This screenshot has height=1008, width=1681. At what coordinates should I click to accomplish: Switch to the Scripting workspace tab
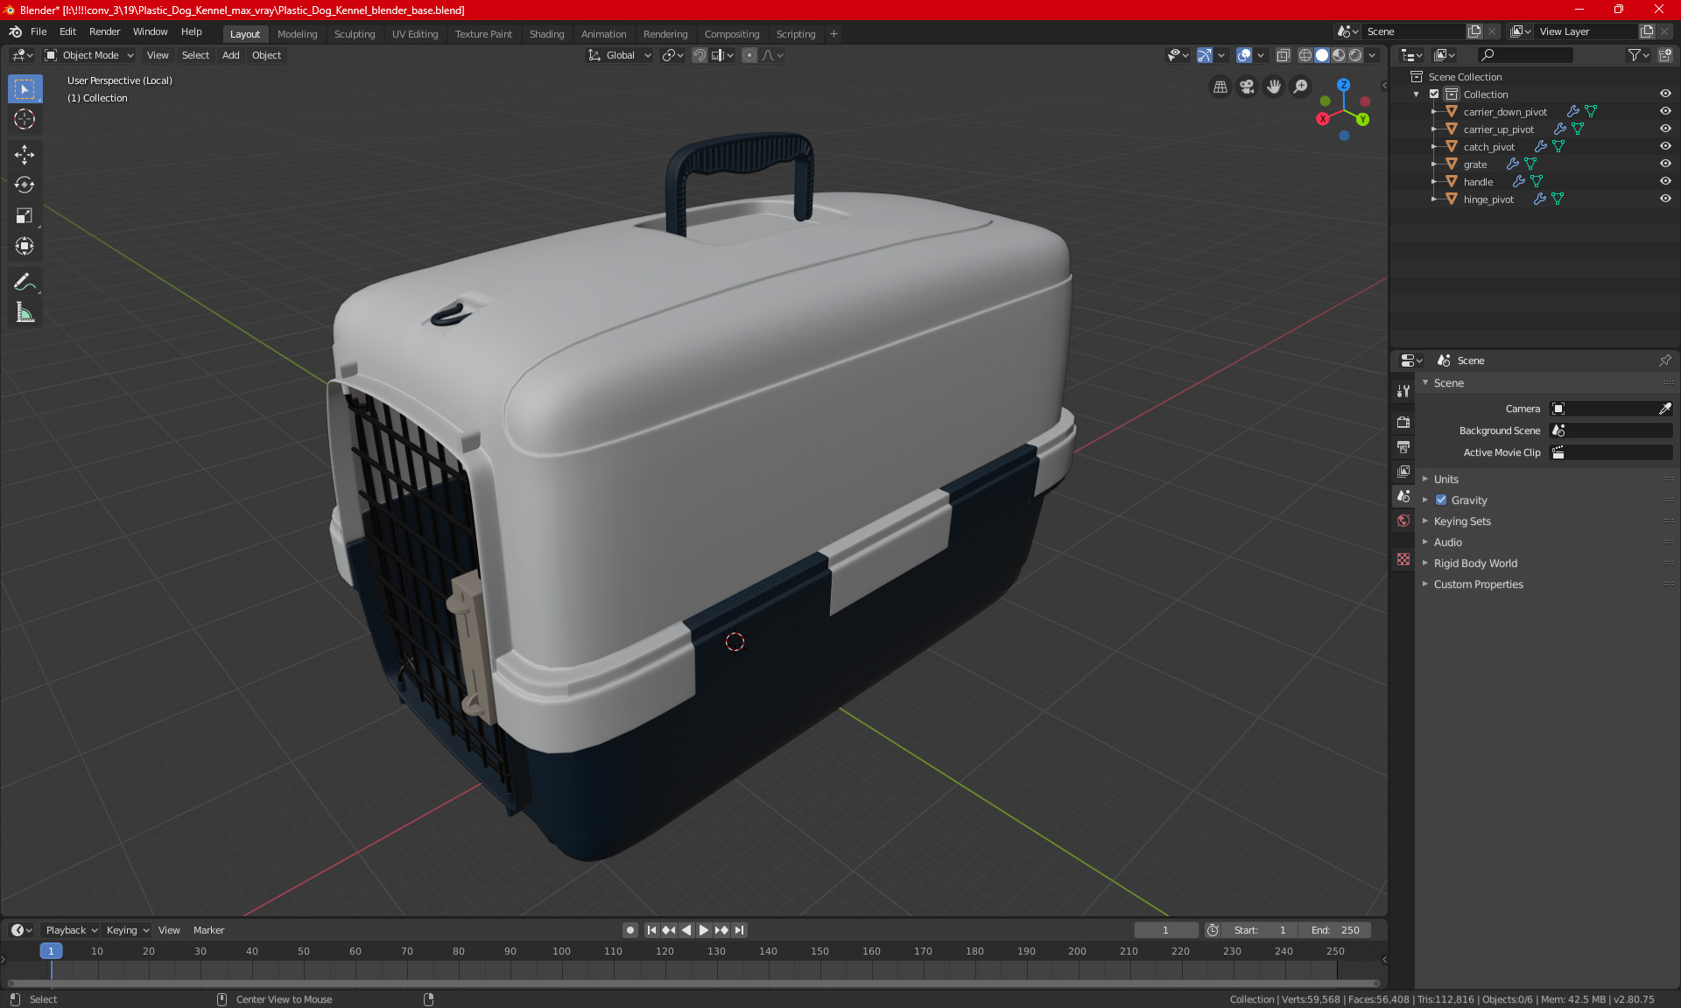pos(795,34)
